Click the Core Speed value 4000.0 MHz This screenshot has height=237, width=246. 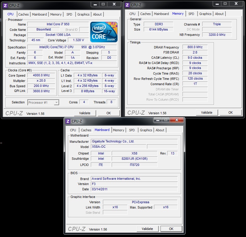pos(41,75)
